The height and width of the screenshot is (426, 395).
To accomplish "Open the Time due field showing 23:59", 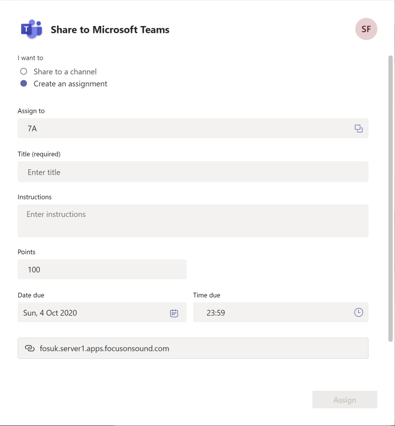I will tap(281, 313).
